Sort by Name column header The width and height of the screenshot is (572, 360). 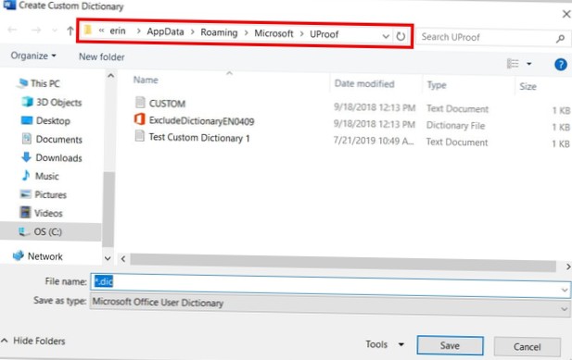(146, 80)
